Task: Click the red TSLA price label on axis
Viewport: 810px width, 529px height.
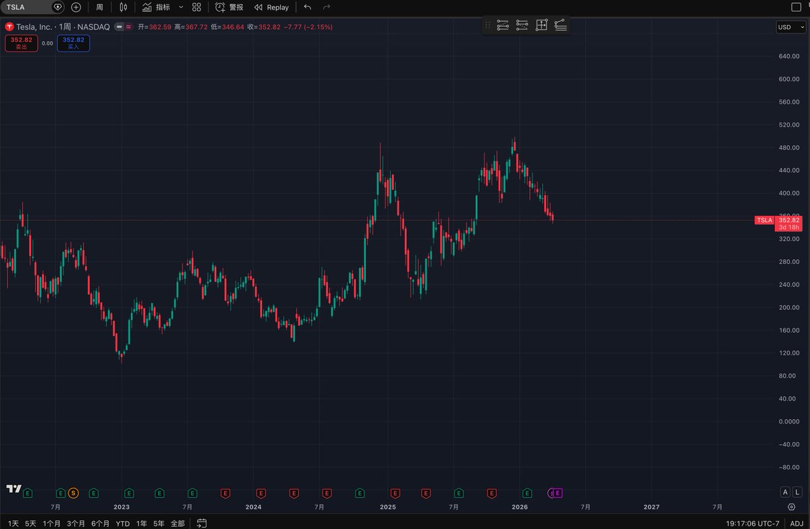Action: click(764, 220)
